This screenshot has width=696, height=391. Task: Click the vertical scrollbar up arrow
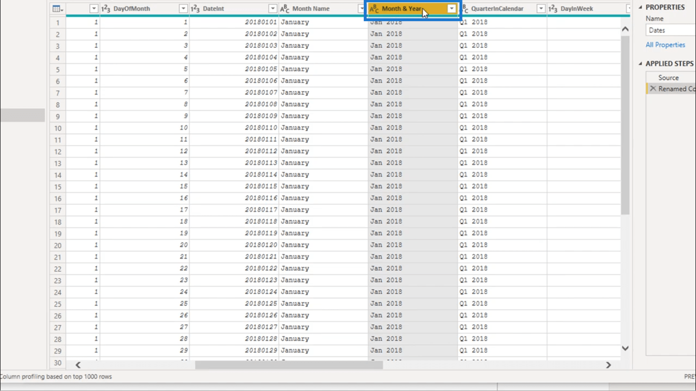pos(625,29)
